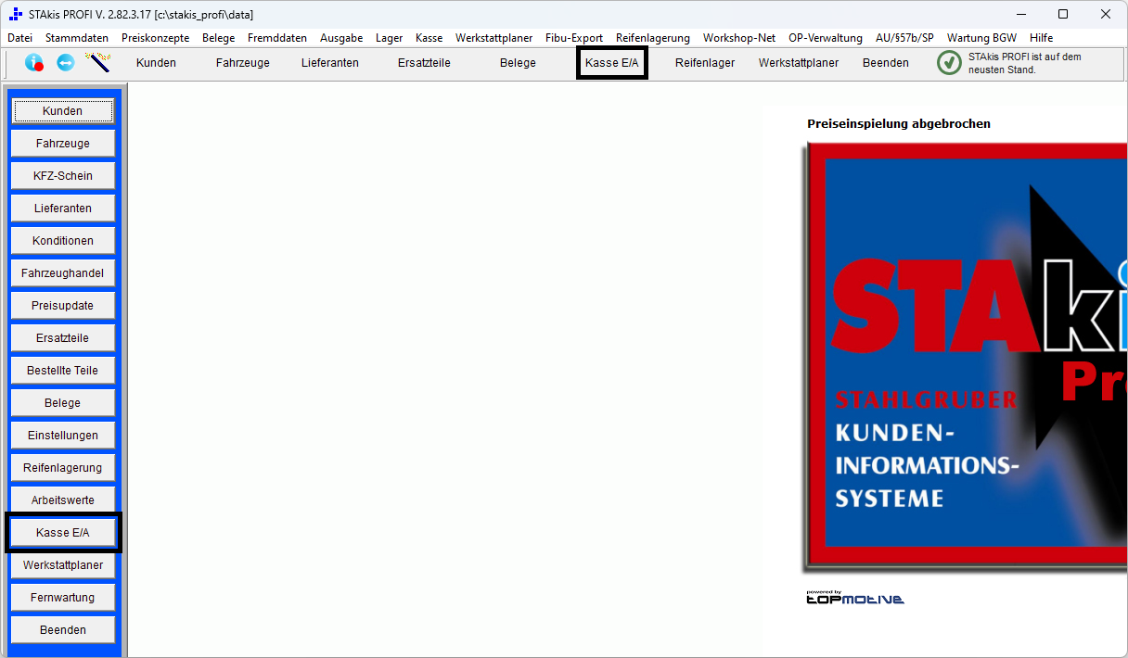Open the Reifenlagerung menu in menu bar
This screenshot has width=1128, height=658.
pos(653,38)
